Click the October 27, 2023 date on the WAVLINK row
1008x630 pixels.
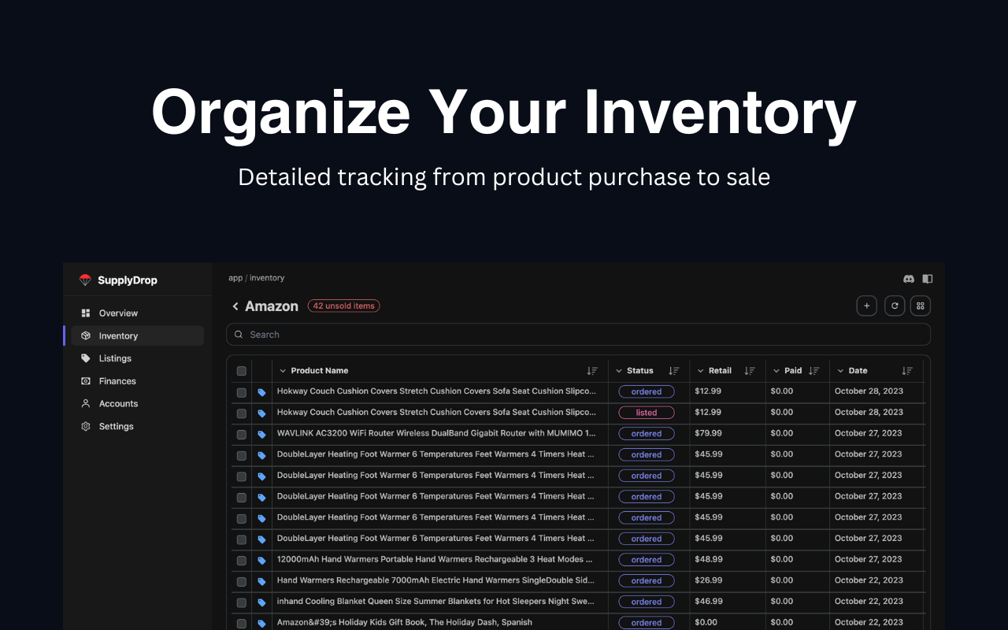869,433
